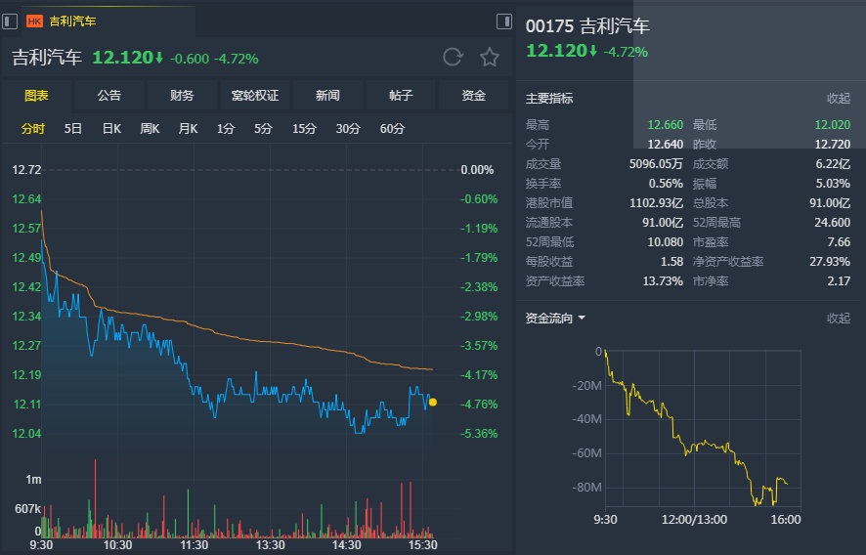866x555 pixels.
Task: Collapse the 资金流向 section
Action: pos(839,318)
